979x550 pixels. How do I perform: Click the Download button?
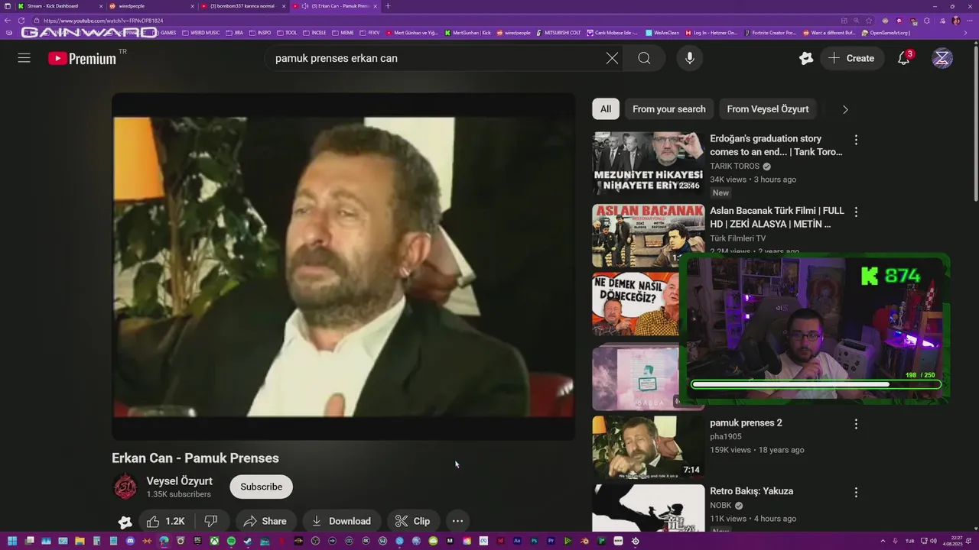point(341,521)
